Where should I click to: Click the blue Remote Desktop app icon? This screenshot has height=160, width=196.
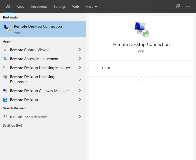(x=5, y=100)
